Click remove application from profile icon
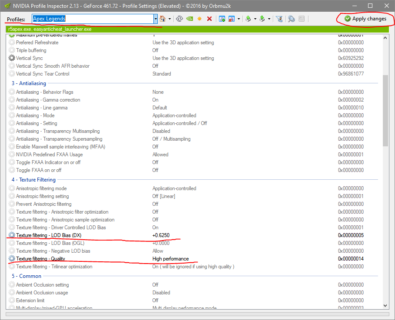Image resolution: width=395 pixels, height=320 pixels. [x=232, y=19]
